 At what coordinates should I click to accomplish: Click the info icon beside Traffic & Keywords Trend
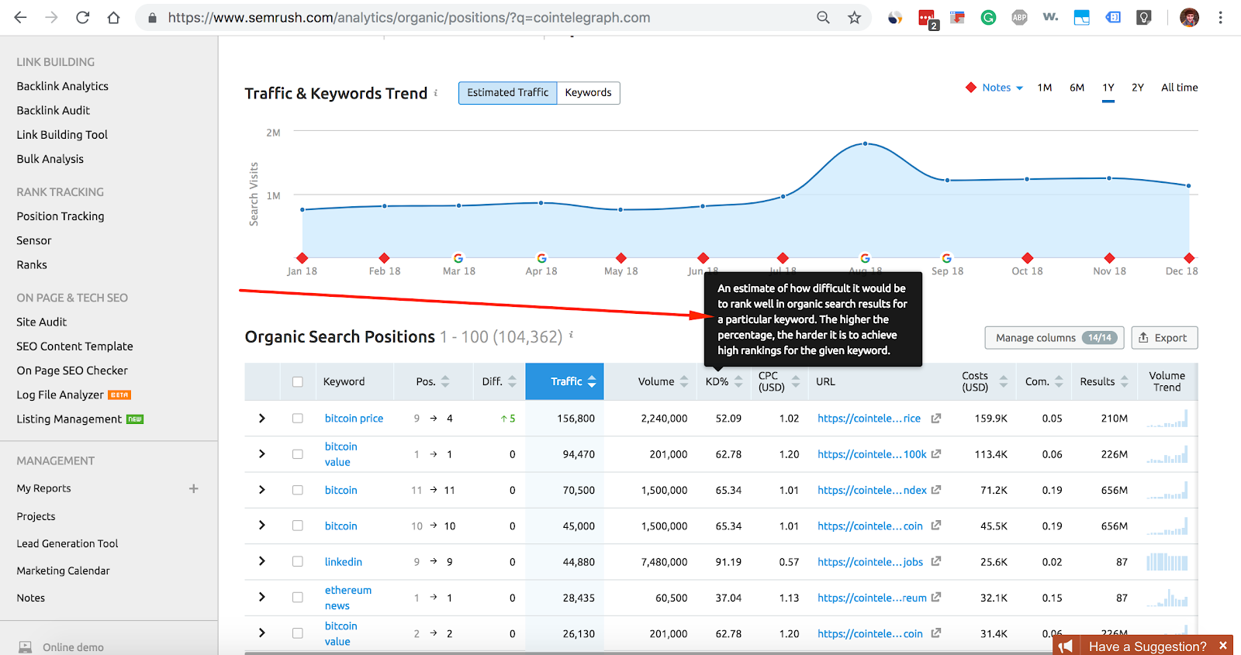click(436, 93)
